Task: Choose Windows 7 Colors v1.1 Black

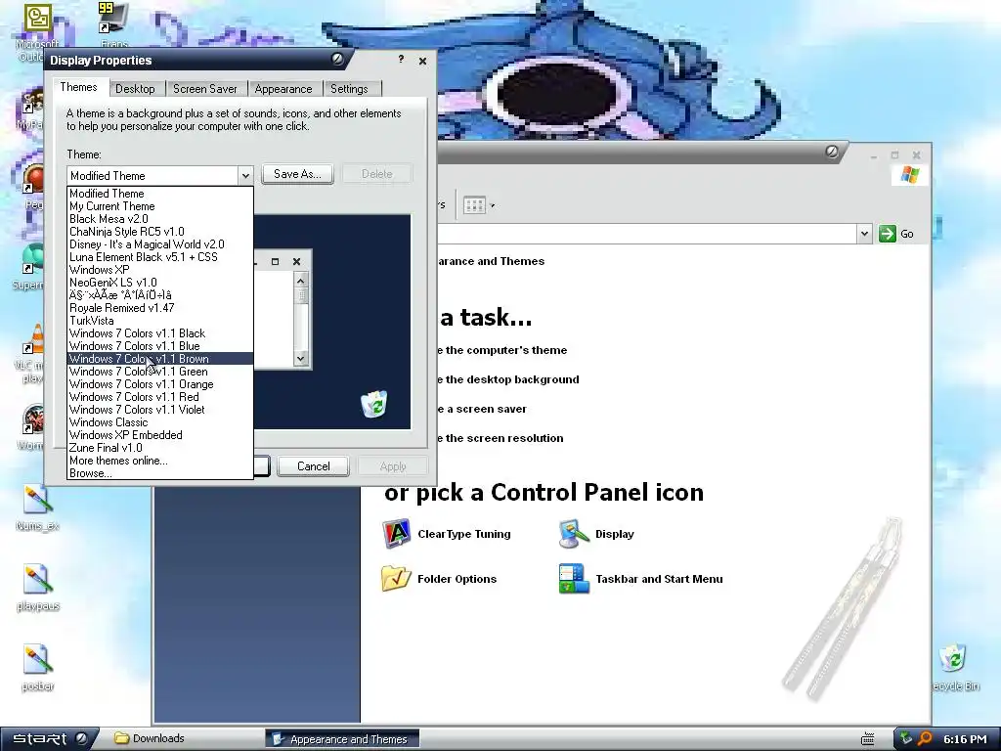Action: (160, 333)
